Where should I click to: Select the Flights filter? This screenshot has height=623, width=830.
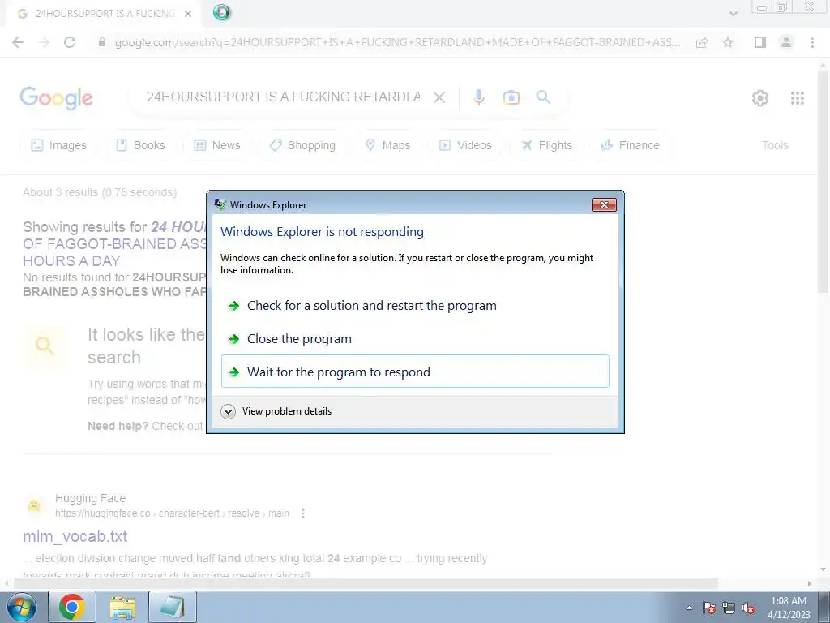(546, 145)
